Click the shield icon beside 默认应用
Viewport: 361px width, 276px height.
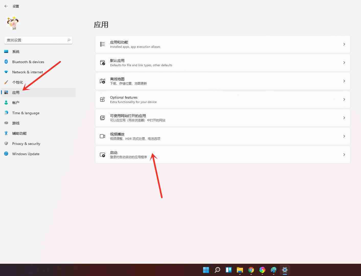pos(102,63)
